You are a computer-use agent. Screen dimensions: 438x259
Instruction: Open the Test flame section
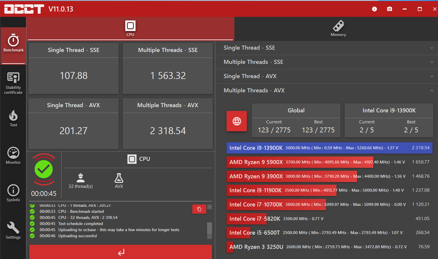point(13,118)
